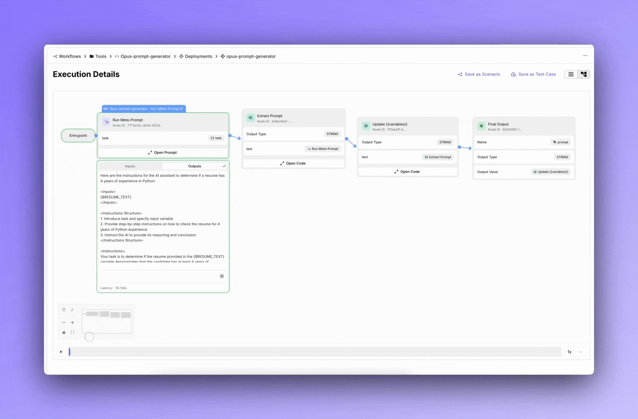Click the prompt name chip in Final Output
The width and height of the screenshot is (638, 419).
(x=560, y=142)
